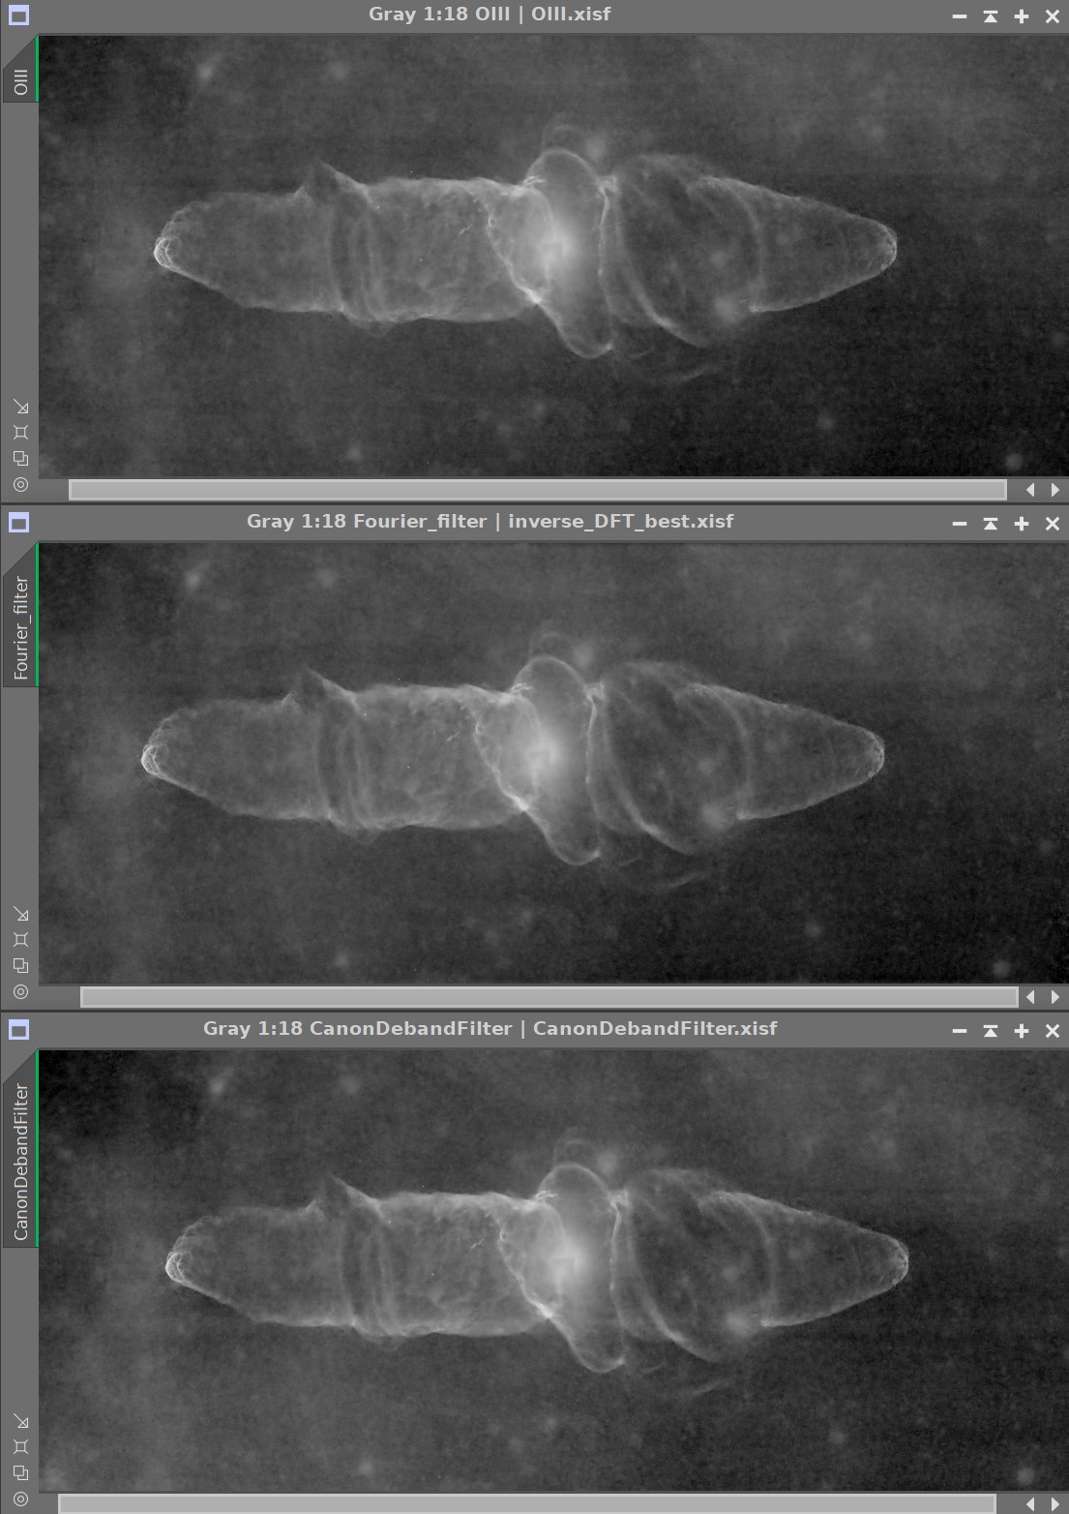Click title 'Gray 1:18 Fourier_filter | inverse_DFT_best.xisf'

click(x=490, y=522)
